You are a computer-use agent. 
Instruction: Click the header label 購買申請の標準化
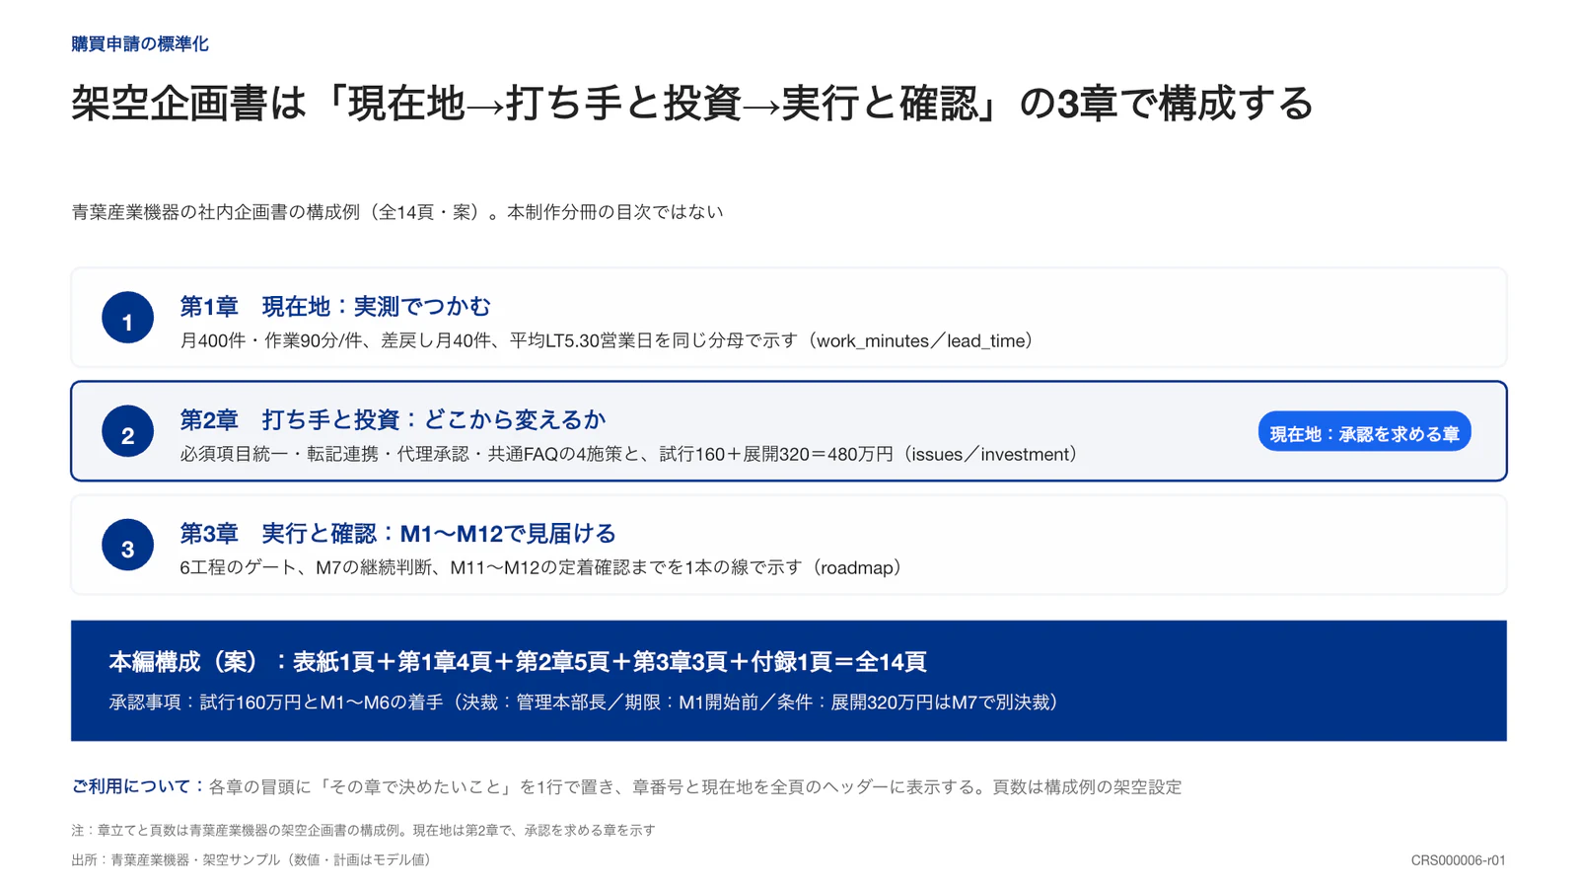pyautogui.click(x=140, y=44)
